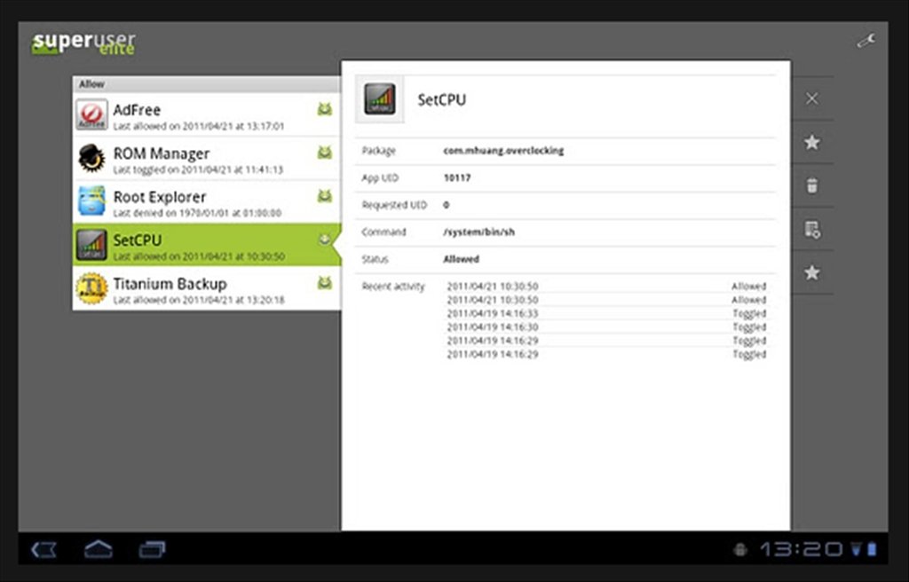Tap the SetCPU icon in the app list
Viewport: 909px width, 582px height.
click(x=91, y=245)
